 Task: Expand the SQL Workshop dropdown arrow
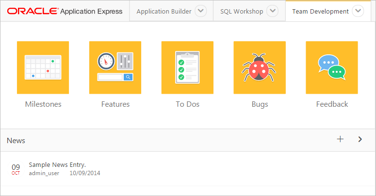pos(273,11)
